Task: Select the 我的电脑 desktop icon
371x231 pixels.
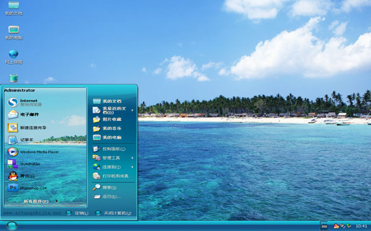Action: coord(14,33)
